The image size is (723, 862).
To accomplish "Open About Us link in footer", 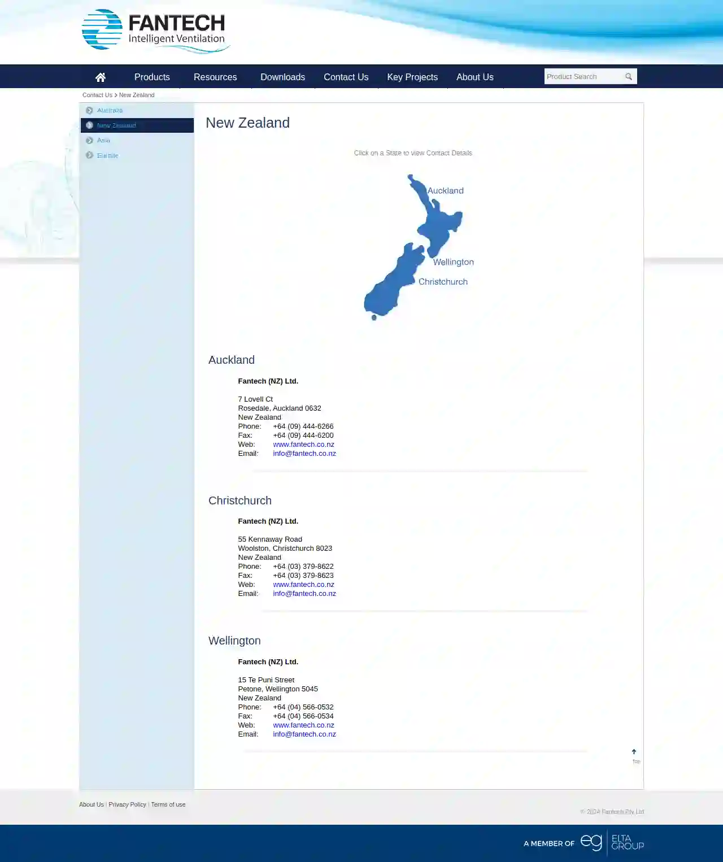I will (x=92, y=804).
